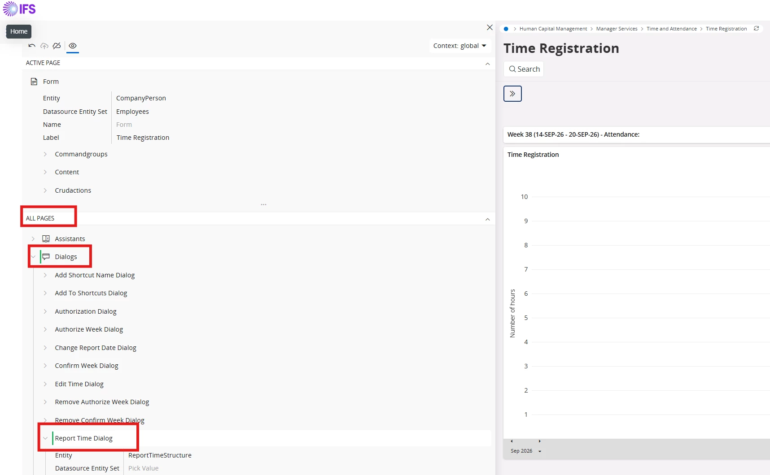Click the Search button
This screenshot has width=770, height=475.
click(524, 69)
